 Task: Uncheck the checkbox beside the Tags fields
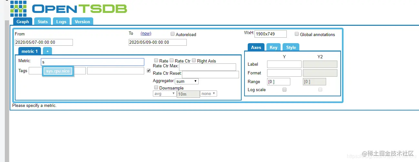pos(149,71)
